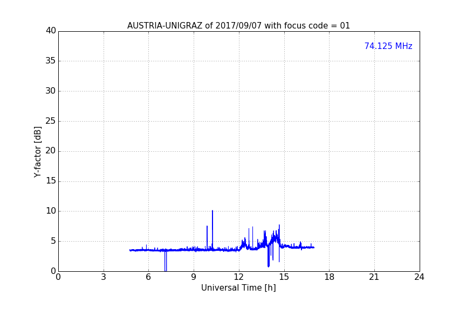Click x-axis tick label 24
Screen dimensions: 466x310
419,277
